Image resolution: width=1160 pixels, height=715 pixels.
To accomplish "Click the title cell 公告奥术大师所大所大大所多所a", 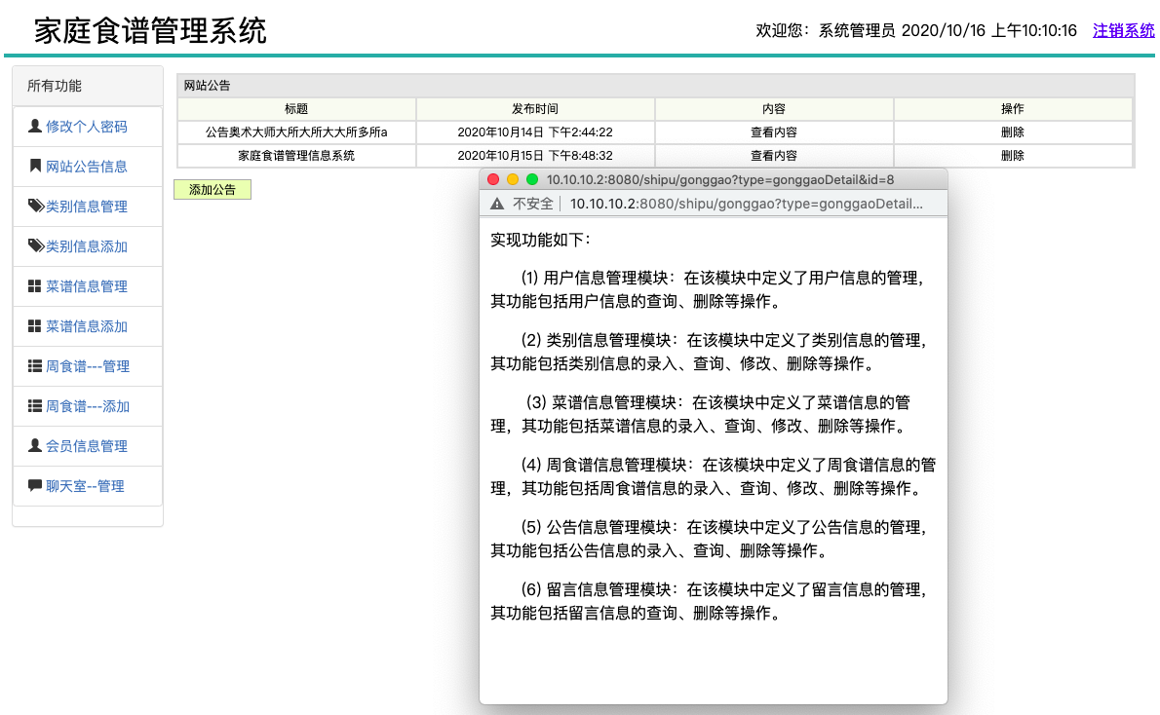I will 296,132.
